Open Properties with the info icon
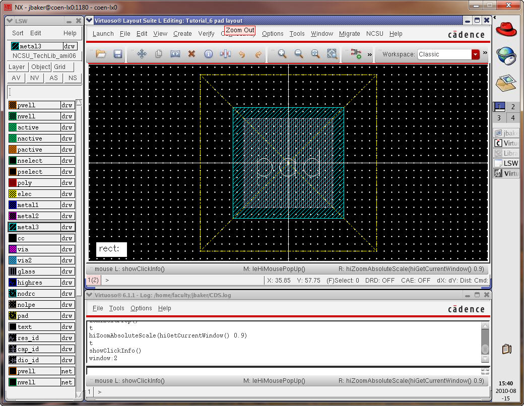This screenshot has height=406, width=524. tap(208, 54)
